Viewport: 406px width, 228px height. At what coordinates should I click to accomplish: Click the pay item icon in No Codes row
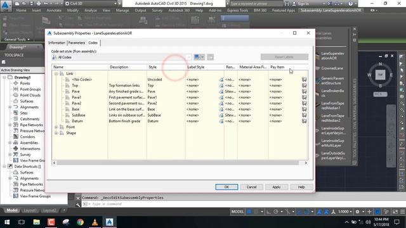pyautogui.click(x=304, y=80)
